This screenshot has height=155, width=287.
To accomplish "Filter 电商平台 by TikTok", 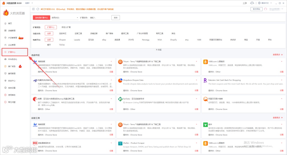I will pyautogui.click(x=62, y=45).
